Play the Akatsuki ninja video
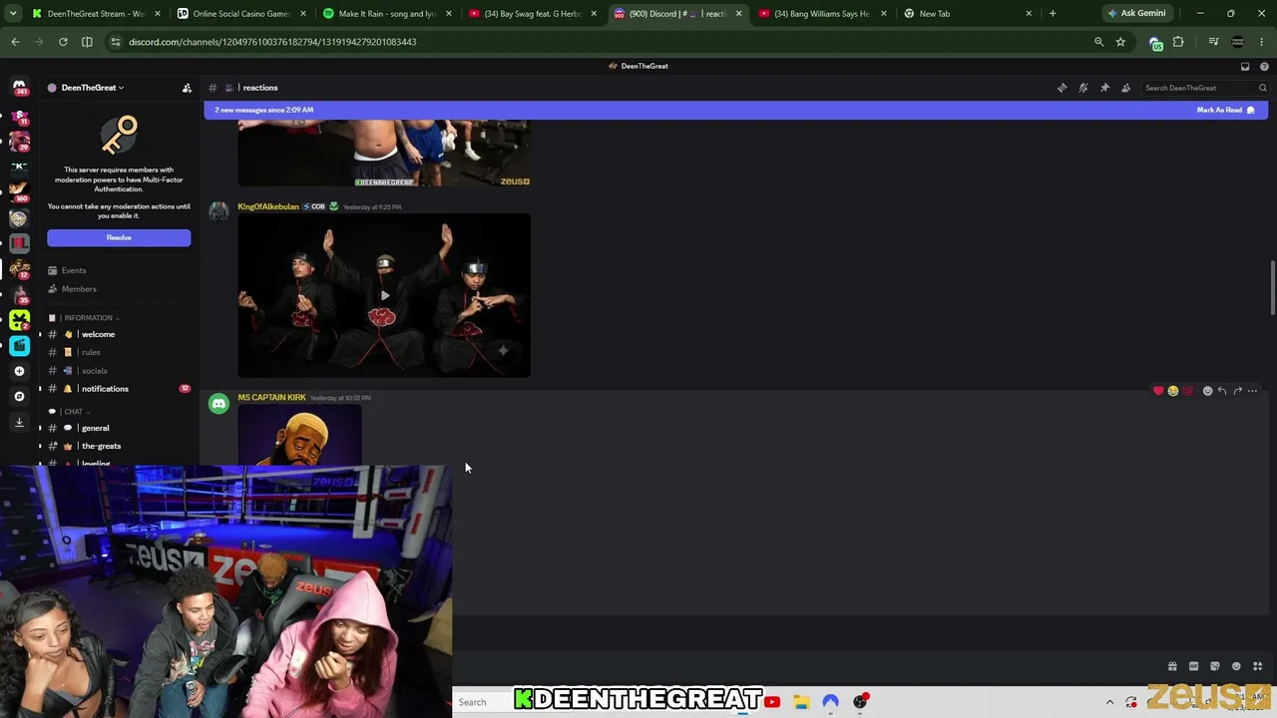The height and width of the screenshot is (718, 1277). click(384, 295)
